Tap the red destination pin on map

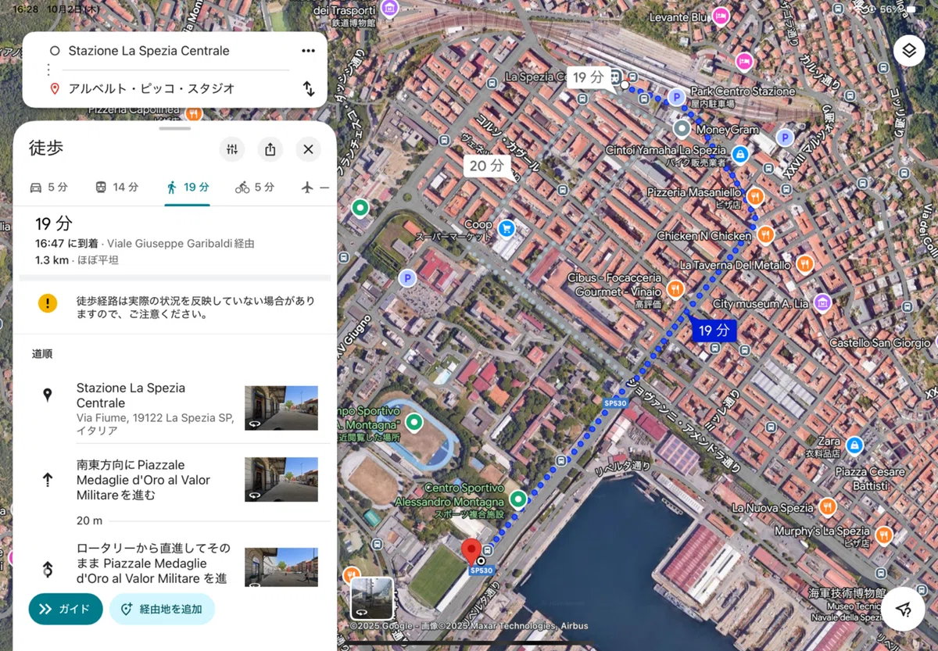coord(471,550)
